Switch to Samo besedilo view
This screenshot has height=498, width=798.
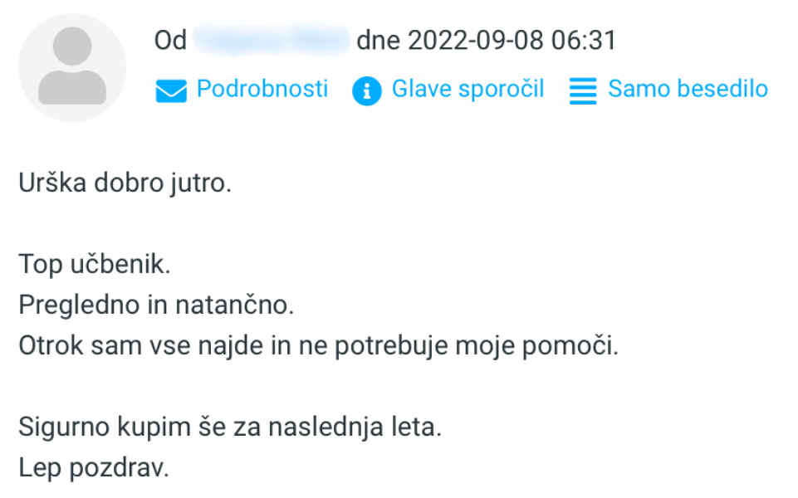coord(688,89)
